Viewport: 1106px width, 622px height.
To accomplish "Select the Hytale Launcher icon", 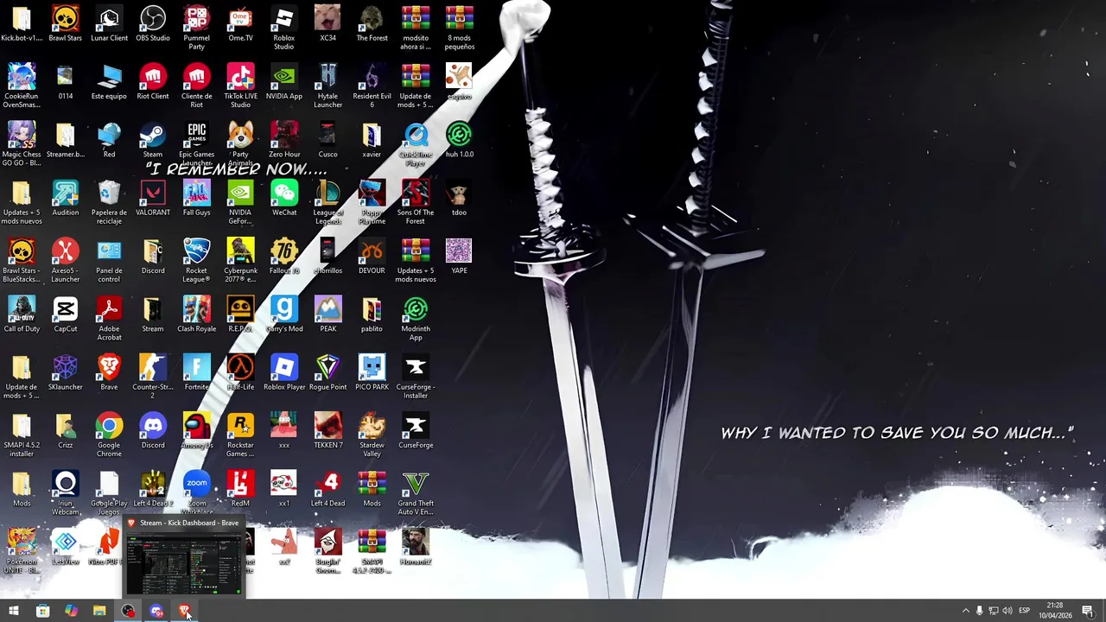I will coord(327,86).
